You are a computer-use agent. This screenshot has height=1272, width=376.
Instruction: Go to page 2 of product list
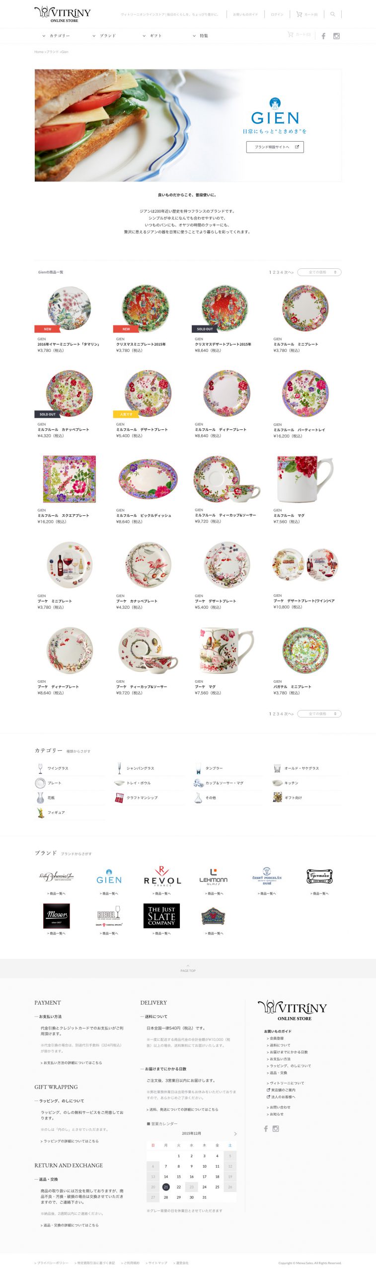point(274,272)
